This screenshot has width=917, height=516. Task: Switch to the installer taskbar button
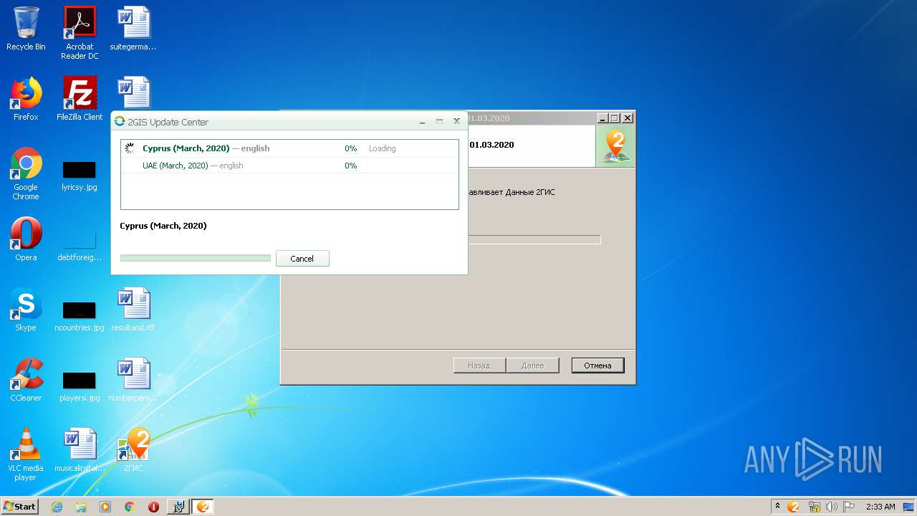tap(178, 507)
